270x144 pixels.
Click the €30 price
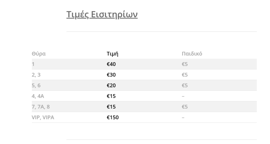(x=111, y=75)
